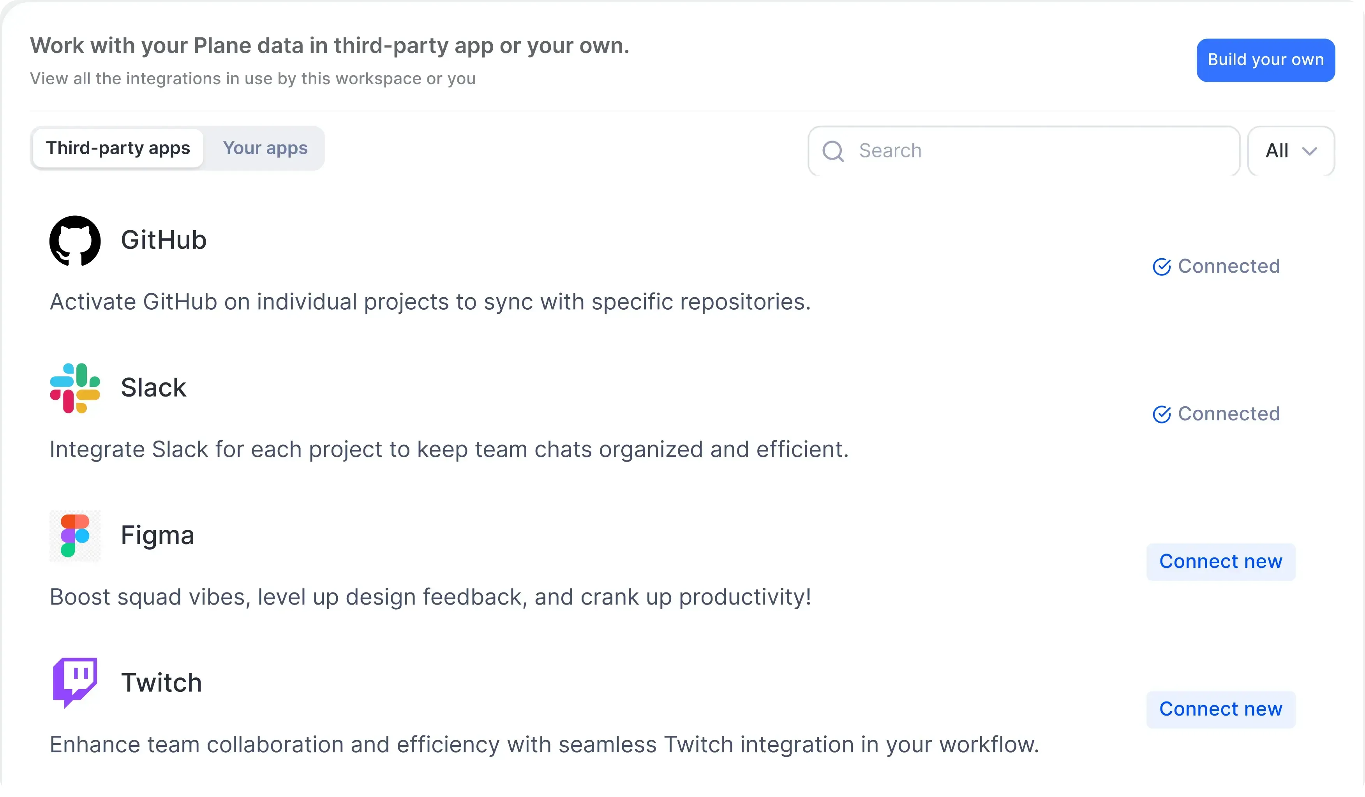Click the Build your own button

(x=1266, y=60)
